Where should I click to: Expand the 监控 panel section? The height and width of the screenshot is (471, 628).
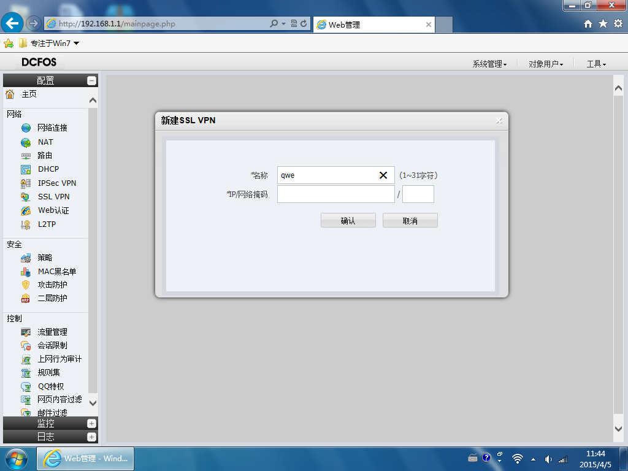[x=92, y=423]
